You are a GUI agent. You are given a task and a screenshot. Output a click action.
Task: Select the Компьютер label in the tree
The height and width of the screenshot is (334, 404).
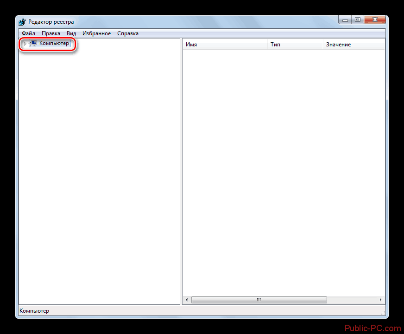(54, 43)
